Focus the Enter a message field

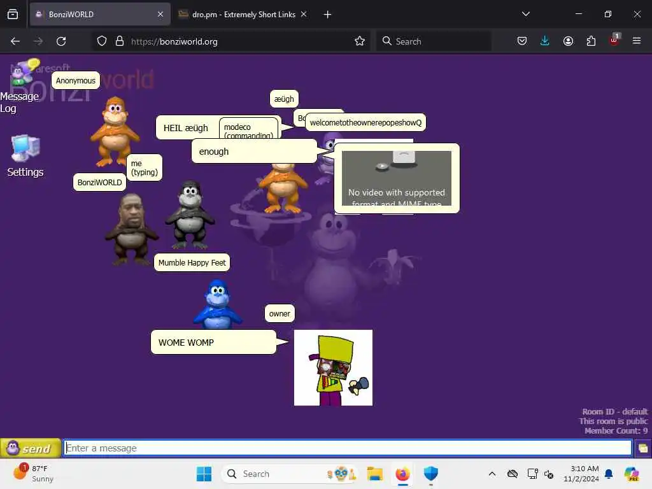348,448
